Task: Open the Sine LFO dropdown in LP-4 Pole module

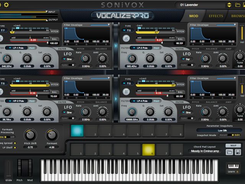Action: tap(186, 112)
